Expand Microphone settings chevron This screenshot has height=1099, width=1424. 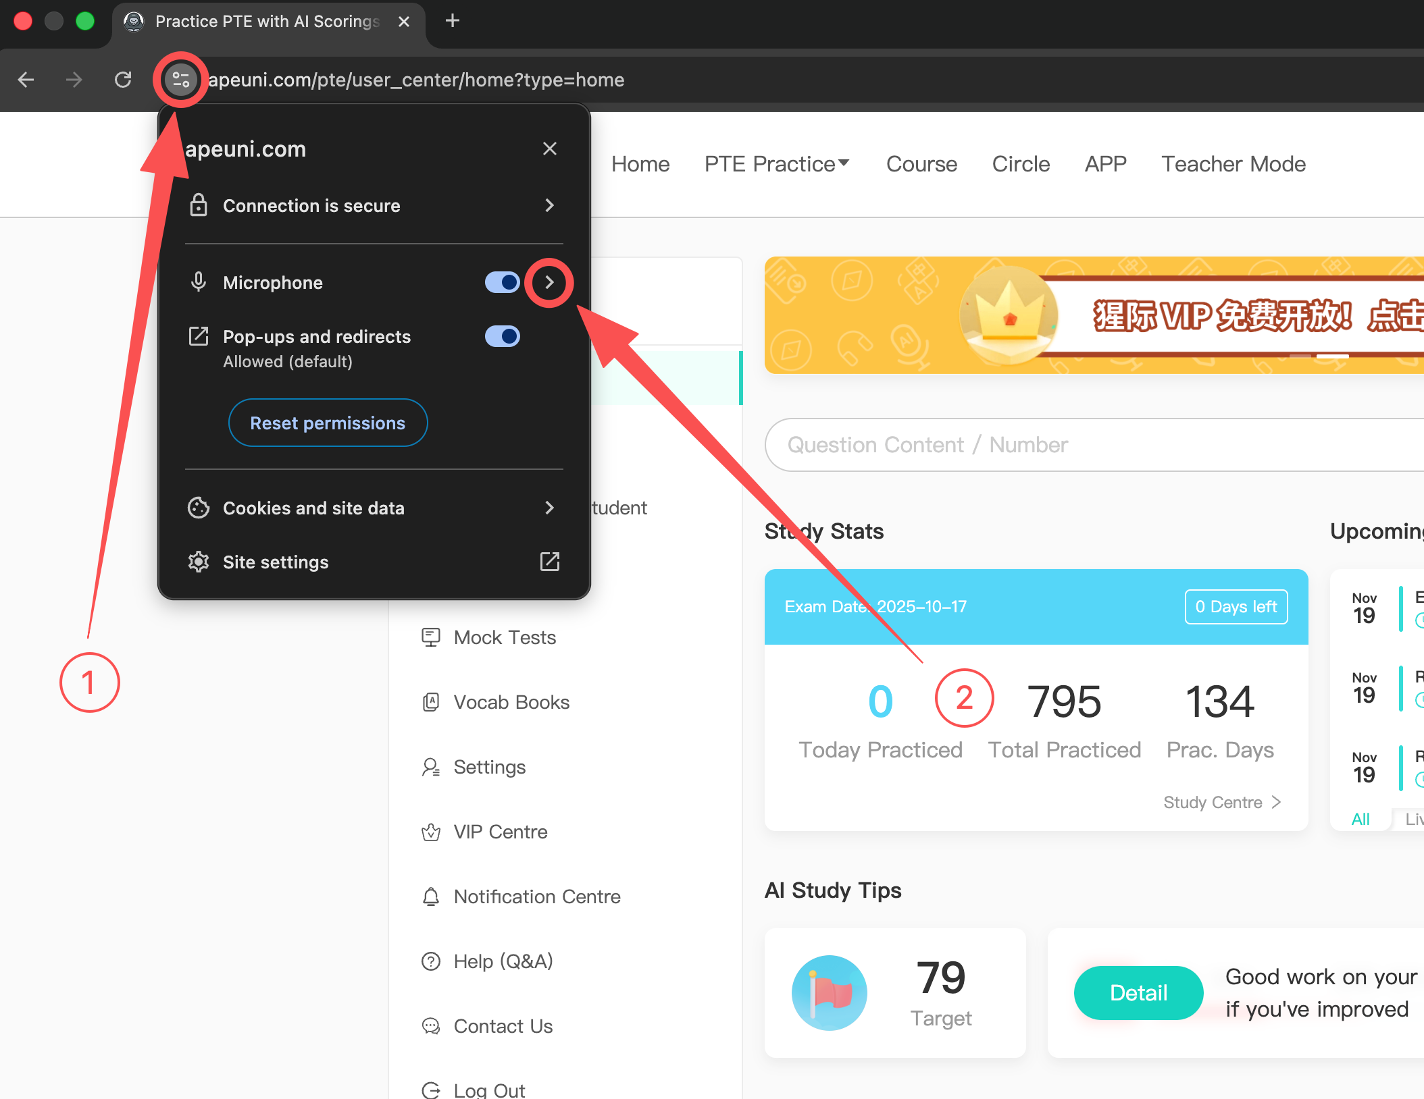coord(549,282)
